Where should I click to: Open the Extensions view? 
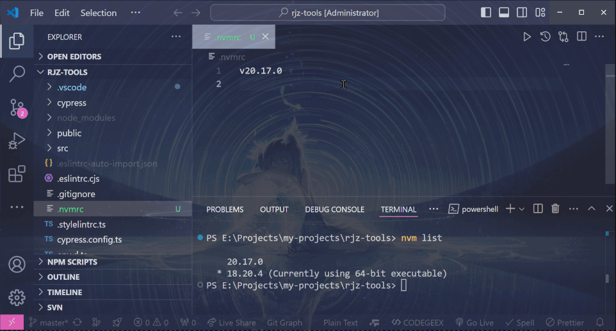coord(17,174)
